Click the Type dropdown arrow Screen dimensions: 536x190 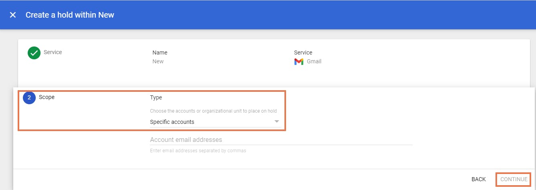coord(276,122)
